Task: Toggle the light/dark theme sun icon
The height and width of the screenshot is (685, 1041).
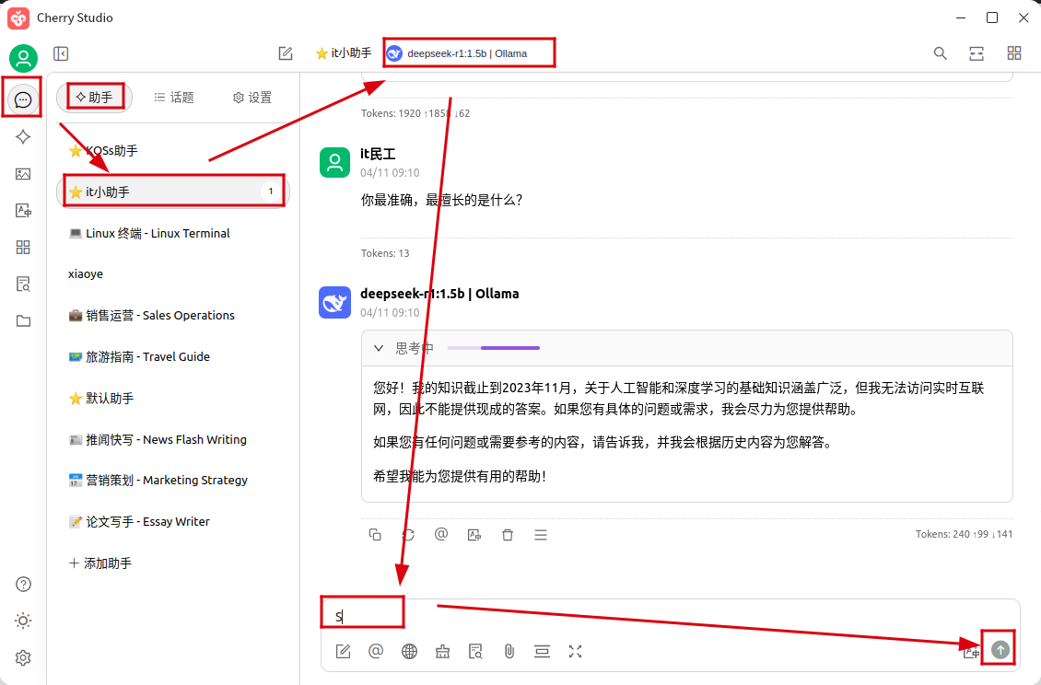Action: coord(24,621)
